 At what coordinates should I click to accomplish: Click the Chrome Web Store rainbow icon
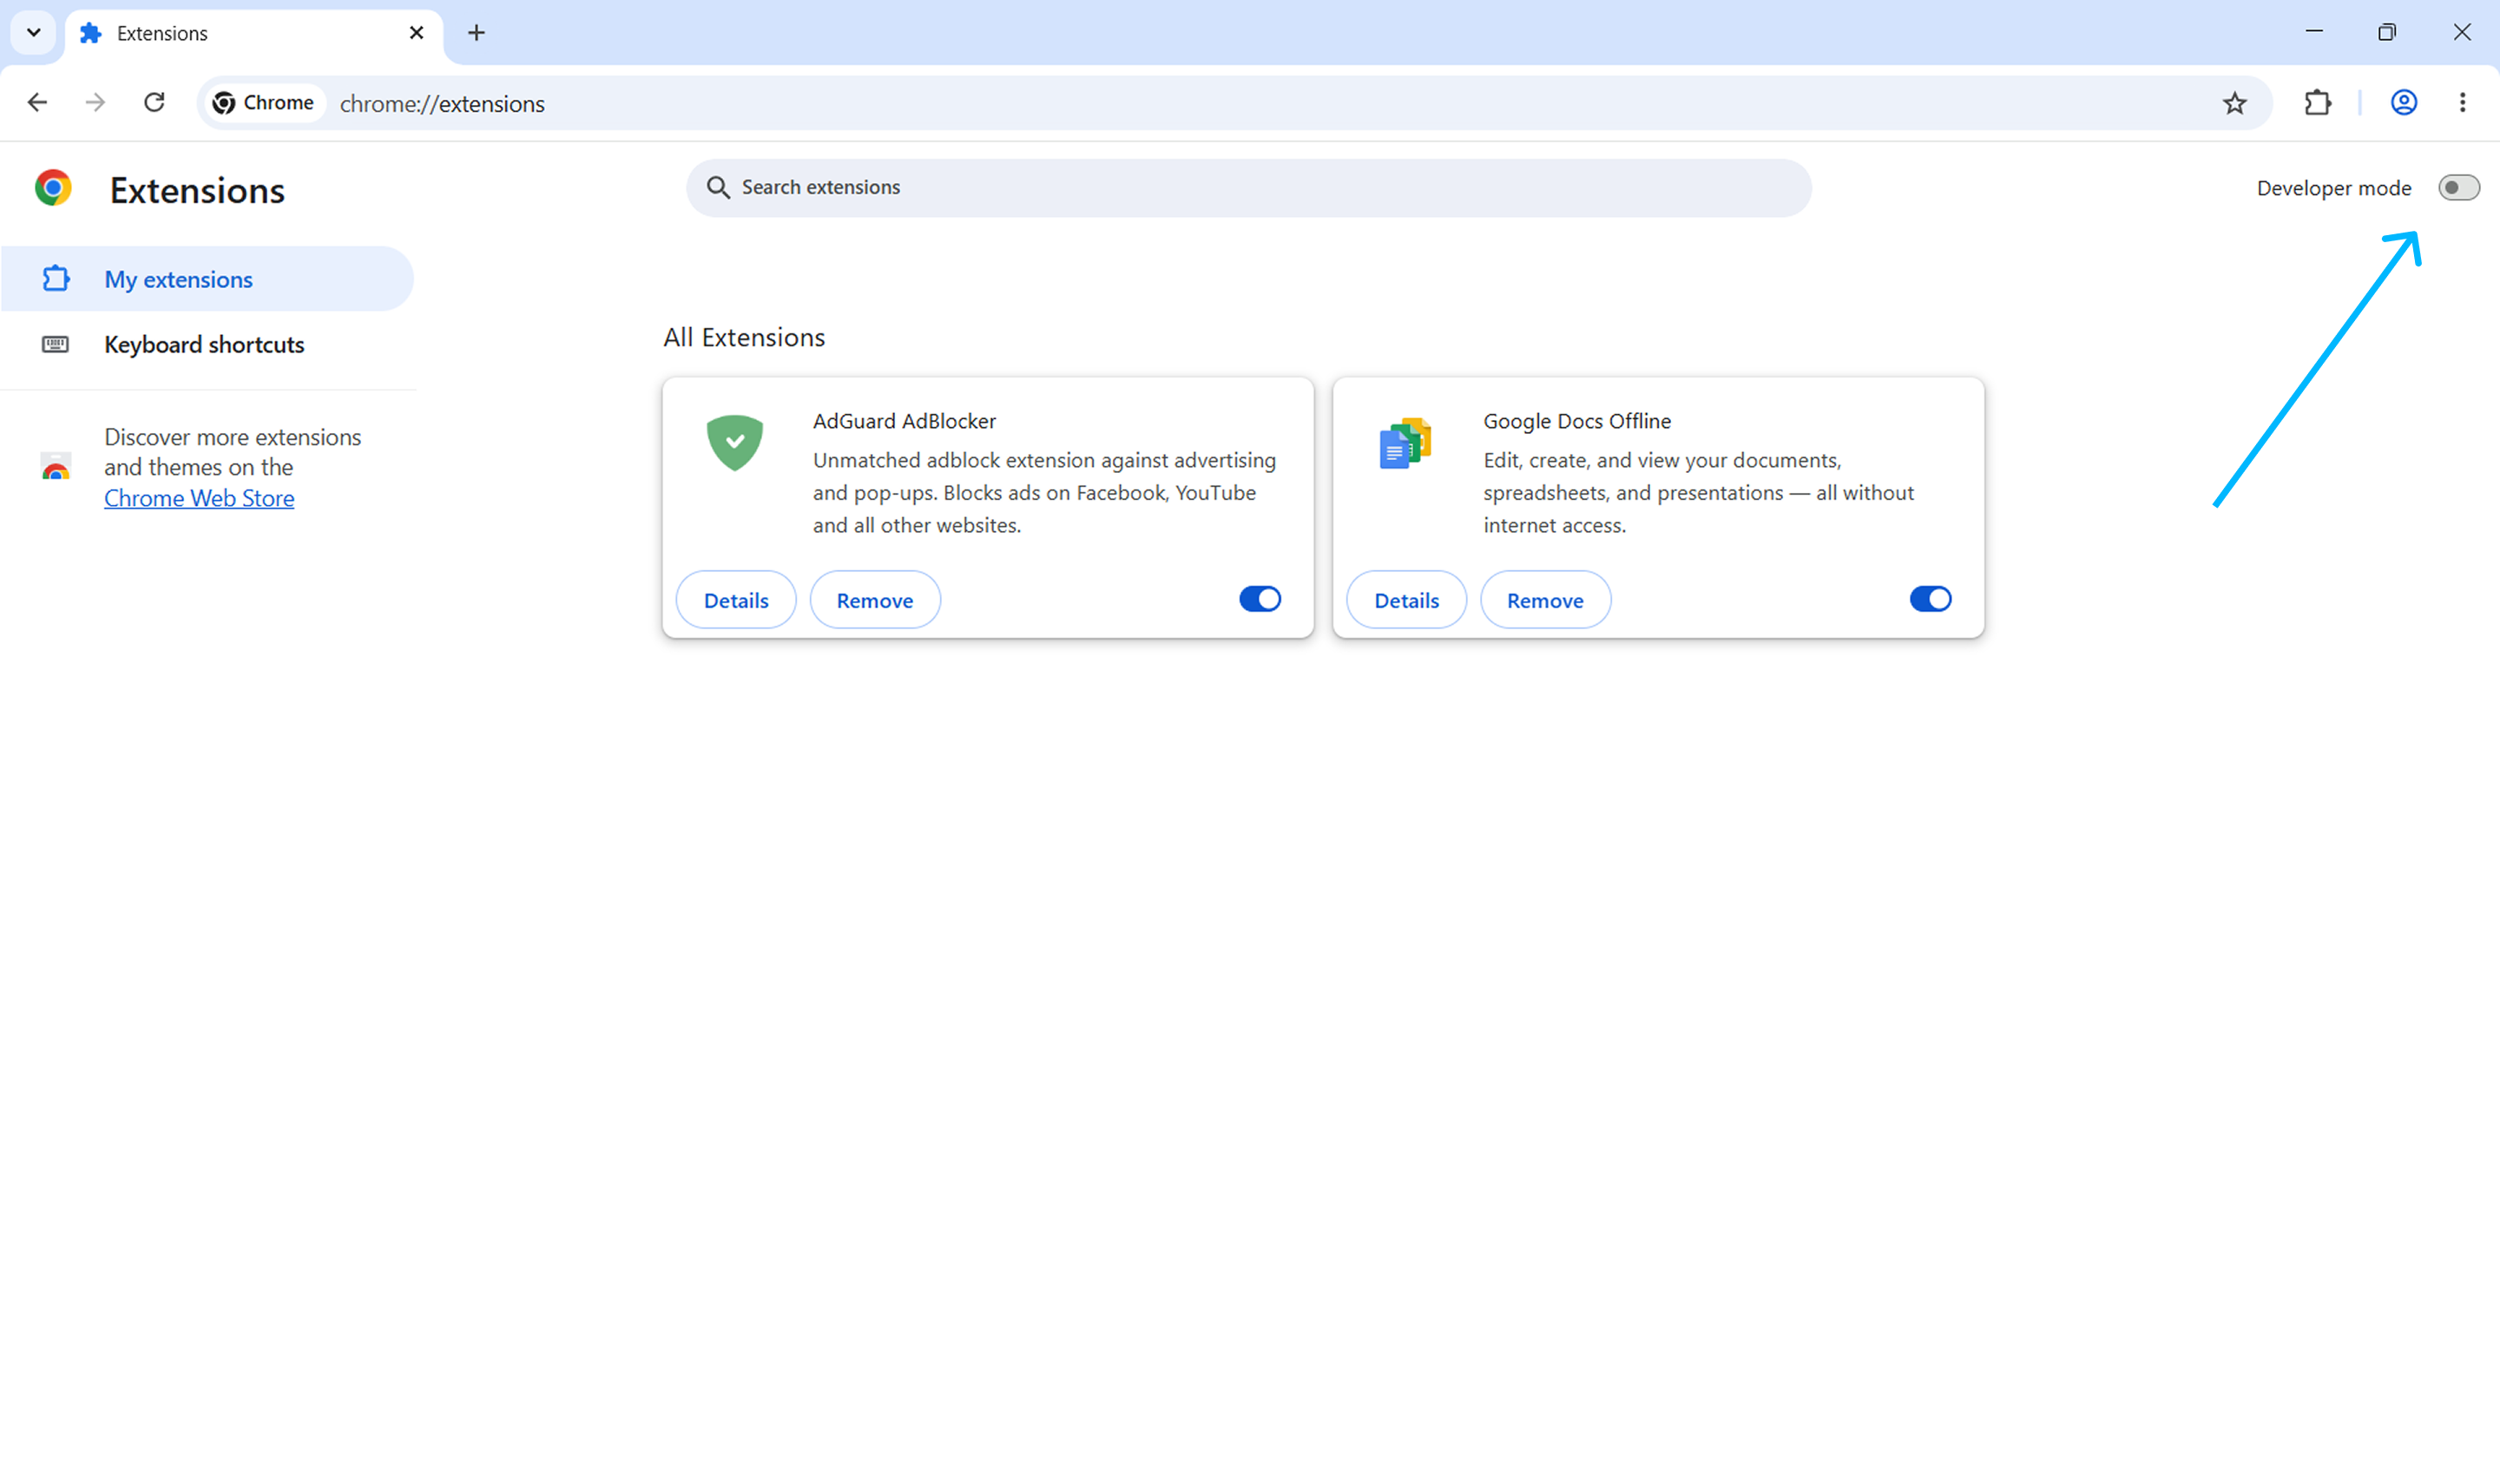(56, 466)
